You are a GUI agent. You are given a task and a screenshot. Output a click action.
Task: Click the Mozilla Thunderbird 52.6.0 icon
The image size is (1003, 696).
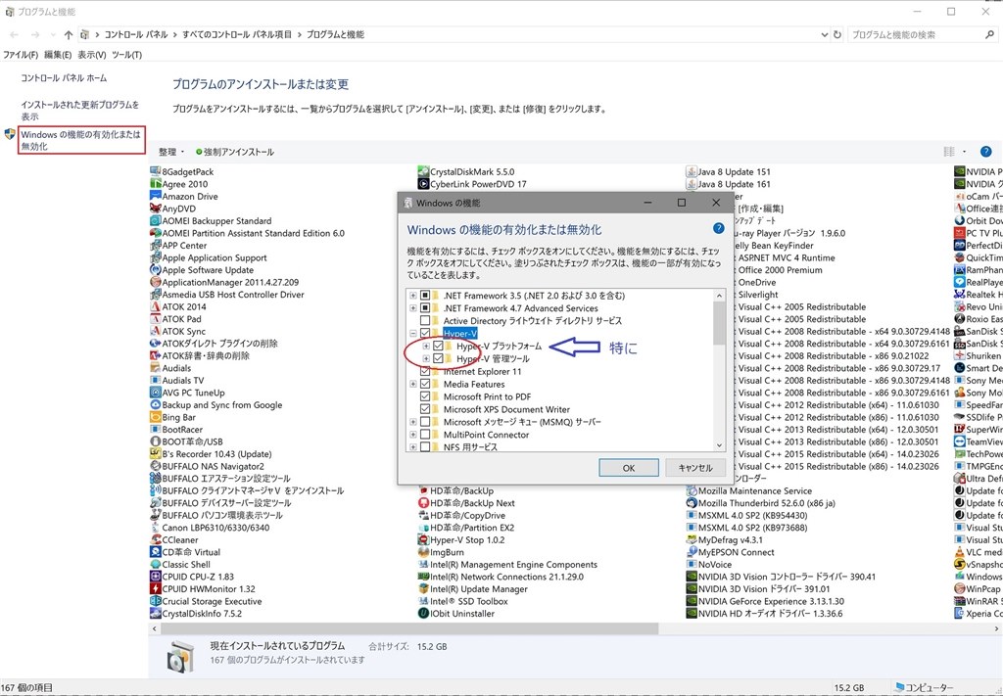coord(691,503)
